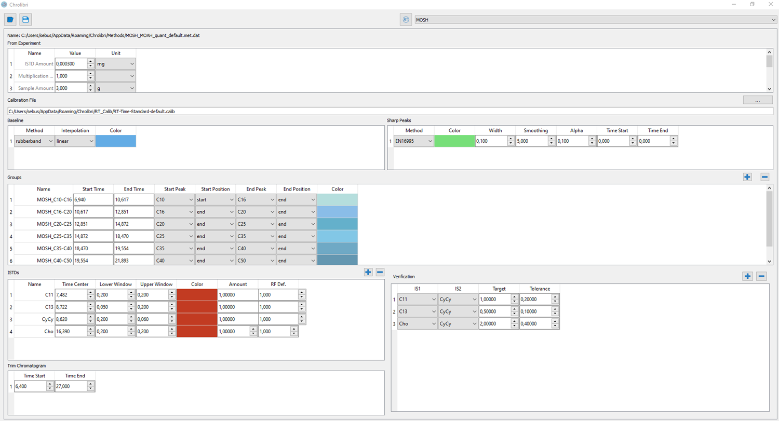Open IS2 dropdown in C11 verification row
Image resolution: width=779 pixels, height=421 pixels.
[x=458, y=299]
